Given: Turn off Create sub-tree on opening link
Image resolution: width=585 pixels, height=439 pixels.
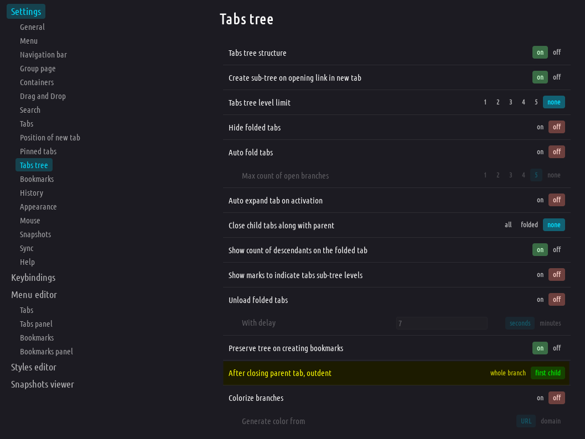Looking at the screenshot, I should click(557, 77).
